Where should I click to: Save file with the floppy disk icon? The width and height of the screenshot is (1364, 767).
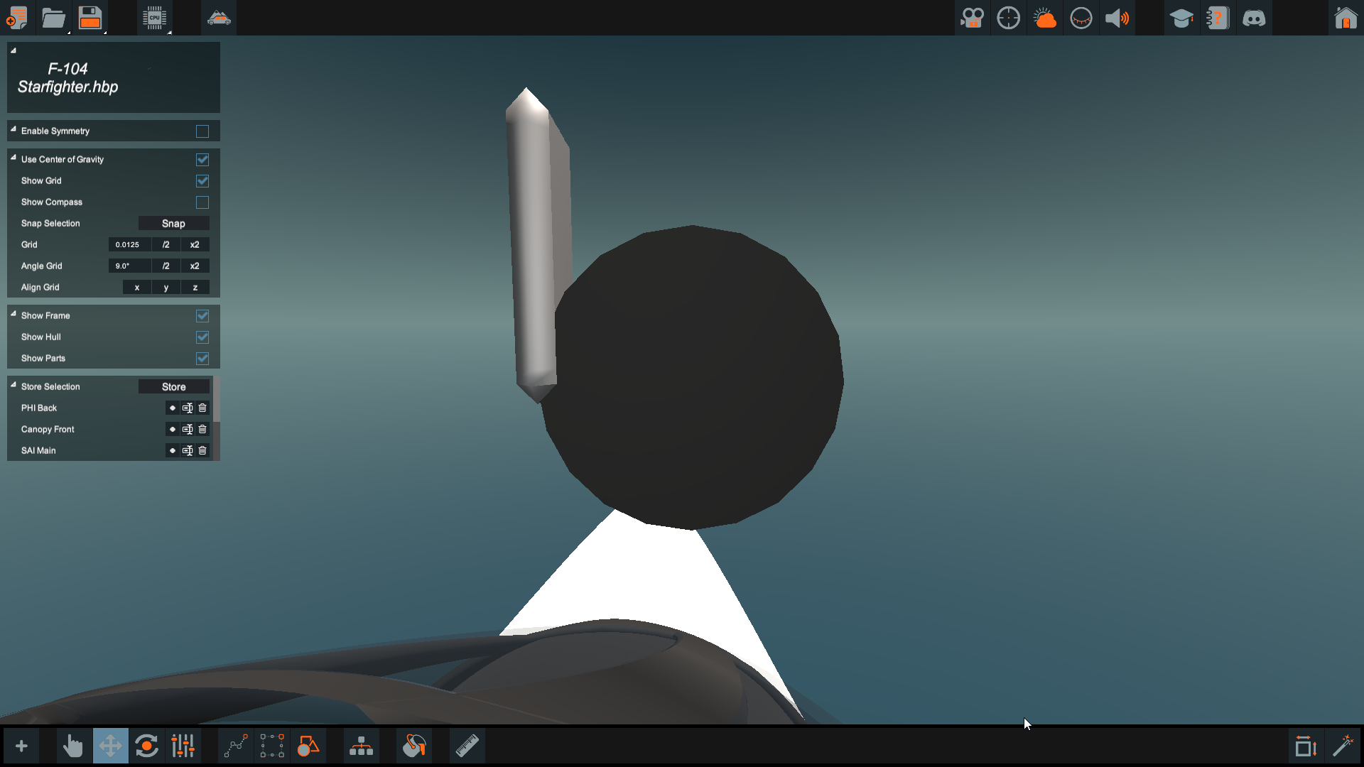coord(90,18)
